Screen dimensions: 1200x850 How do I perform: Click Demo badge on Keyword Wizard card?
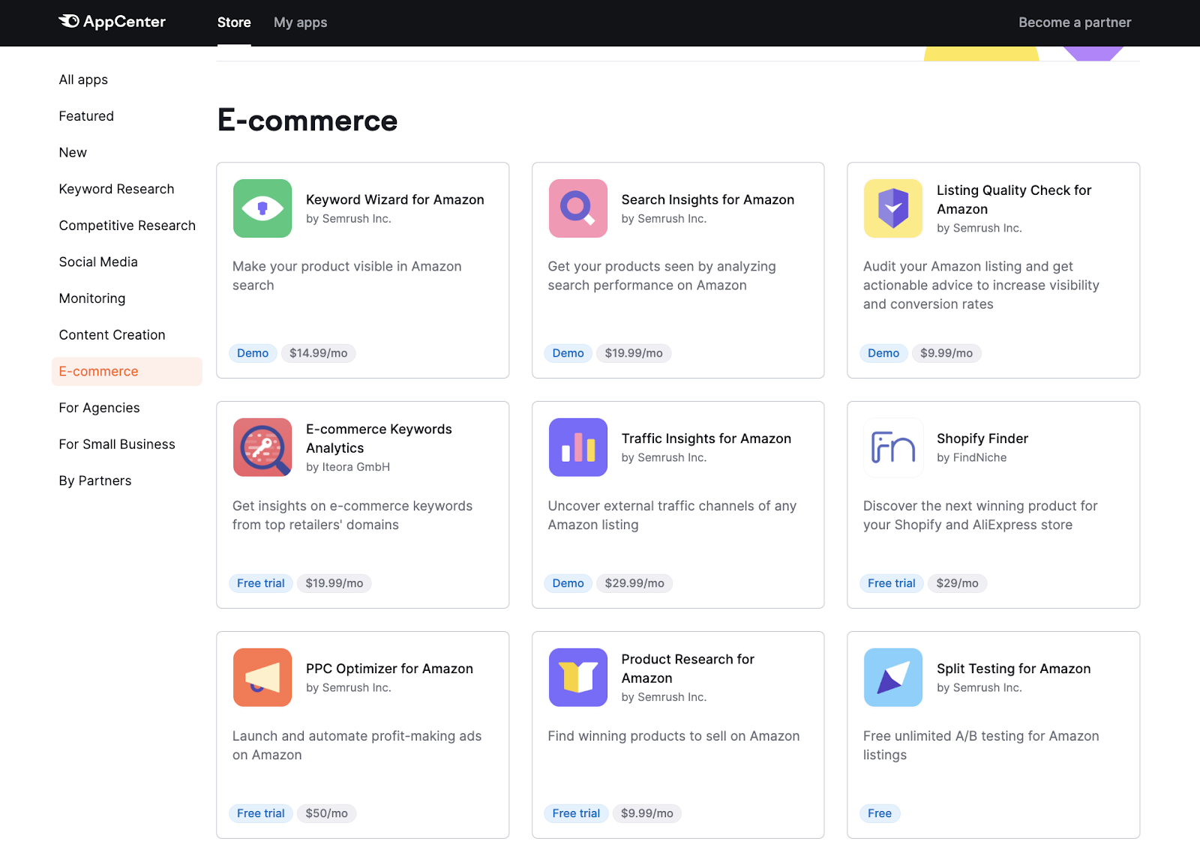click(x=253, y=353)
